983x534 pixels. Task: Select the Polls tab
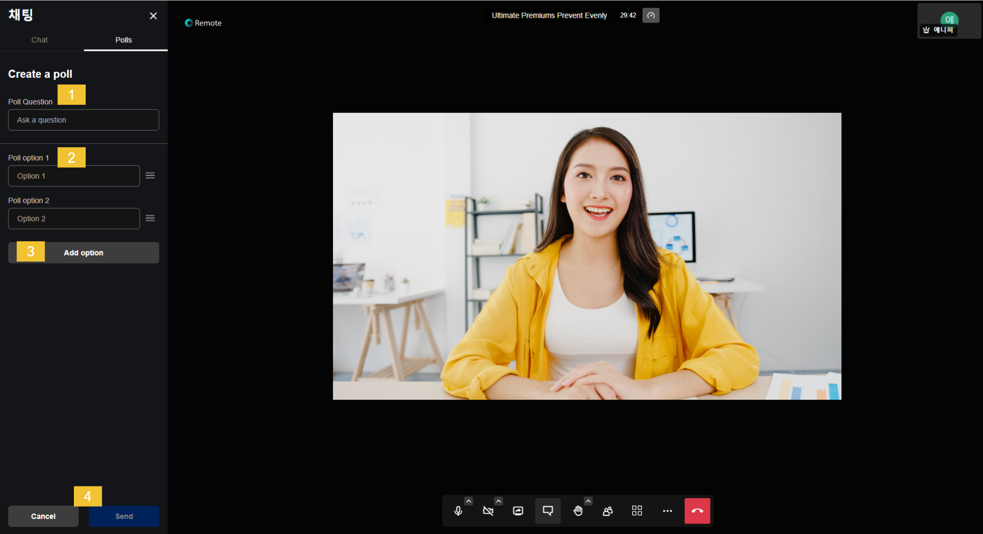click(x=124, y=40)
